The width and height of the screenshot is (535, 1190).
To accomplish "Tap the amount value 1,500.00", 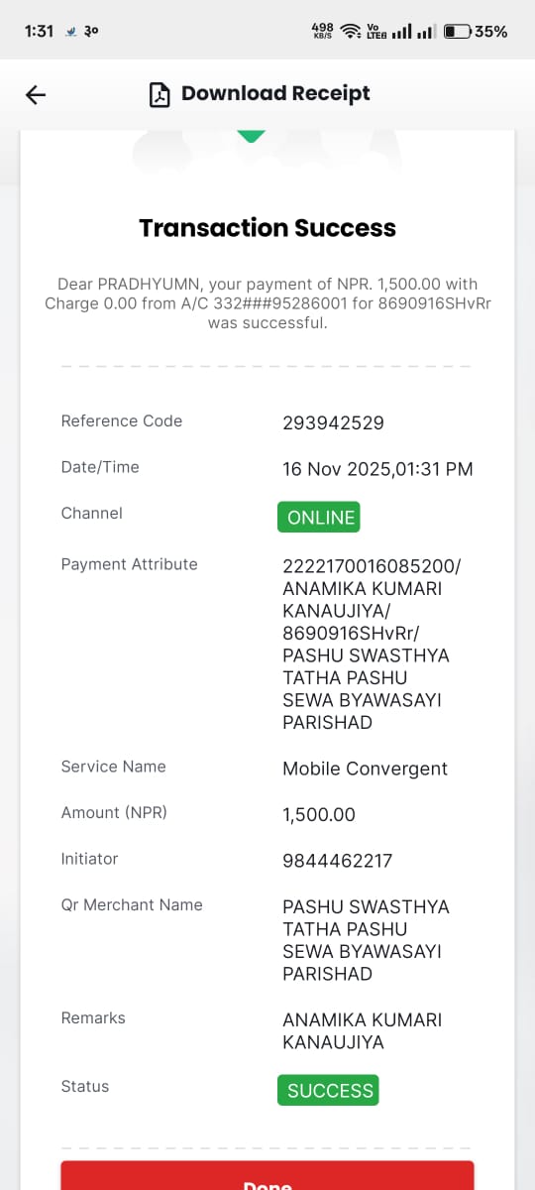I will point(319,815).
